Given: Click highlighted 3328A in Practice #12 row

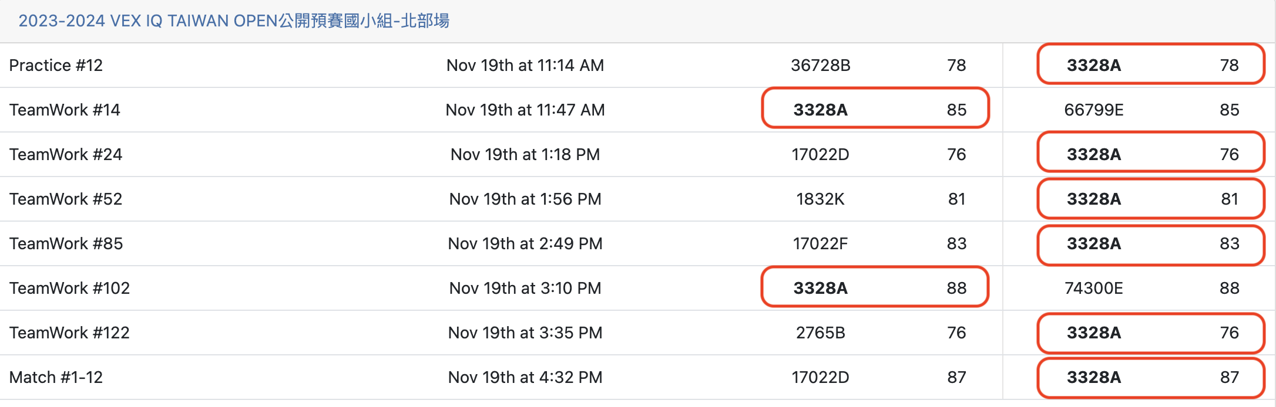Looking at the screenshot, I should [x=1093, y=65].
